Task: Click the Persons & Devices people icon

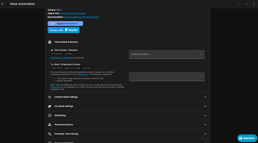Action: [x=50, y=125]
